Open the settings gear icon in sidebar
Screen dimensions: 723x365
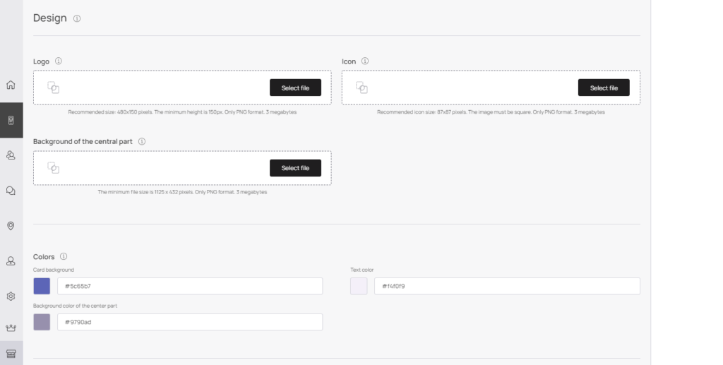click(11, 297)
